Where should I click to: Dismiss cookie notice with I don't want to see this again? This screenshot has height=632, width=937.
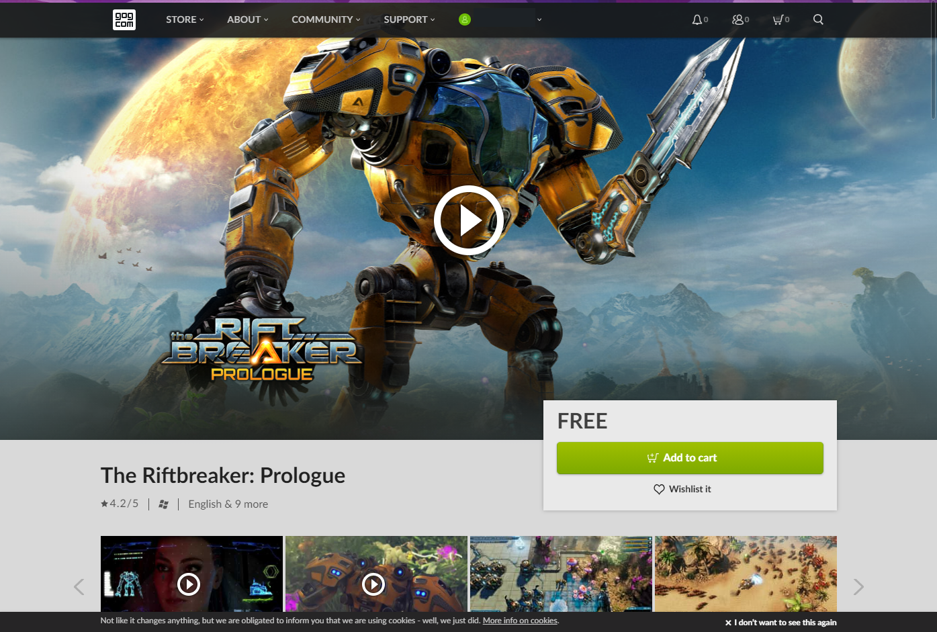[780, 623]
